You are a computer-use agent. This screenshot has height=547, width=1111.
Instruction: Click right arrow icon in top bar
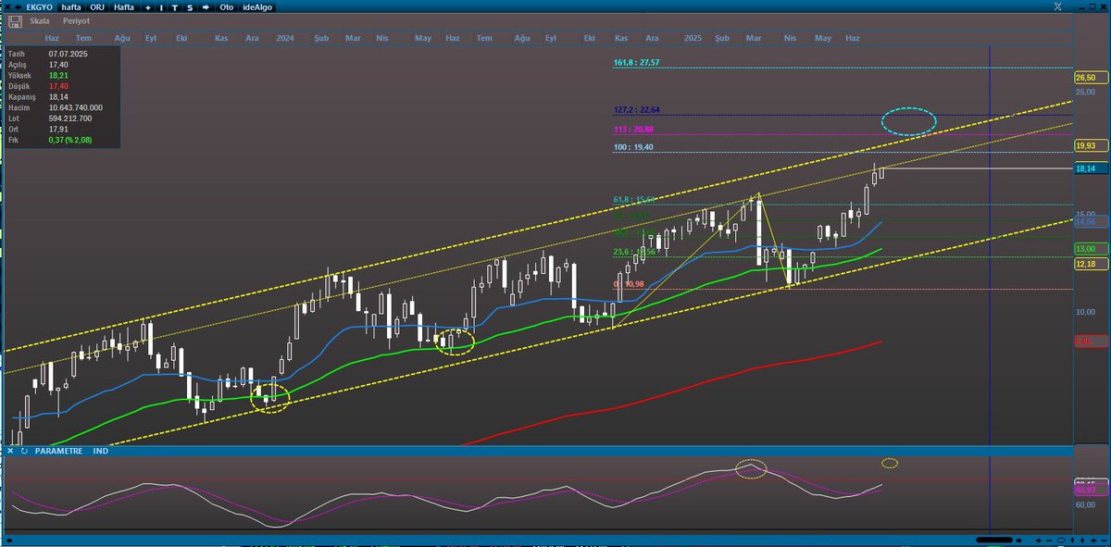pyautogui.click(x=206, y=7)
